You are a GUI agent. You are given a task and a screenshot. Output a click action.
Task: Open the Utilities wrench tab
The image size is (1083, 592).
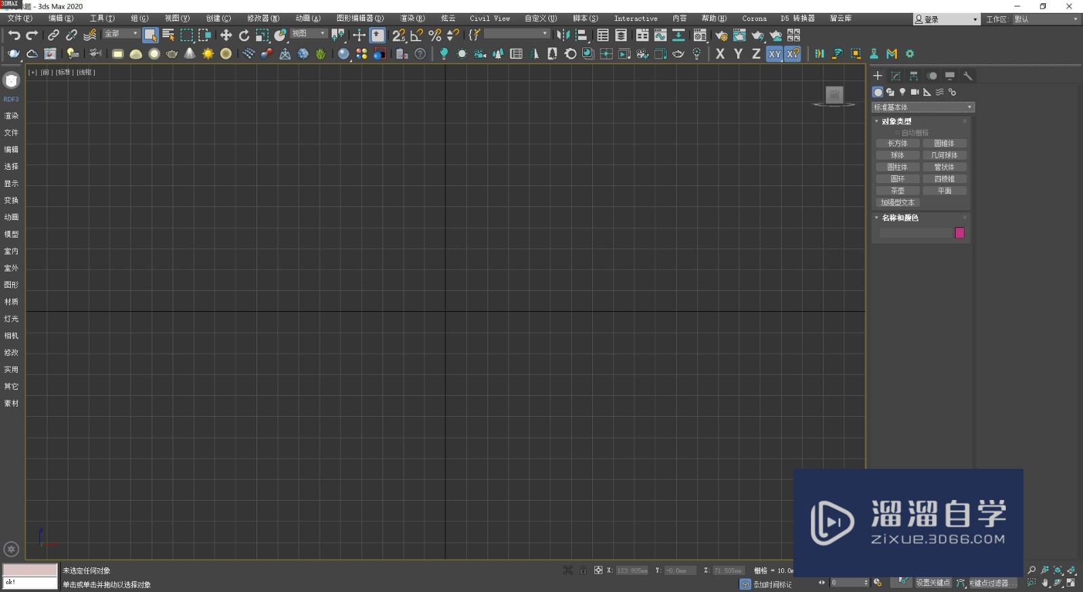[x=968, y=76]
